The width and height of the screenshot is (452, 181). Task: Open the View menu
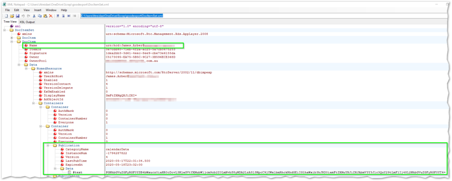tap(26, 10)
